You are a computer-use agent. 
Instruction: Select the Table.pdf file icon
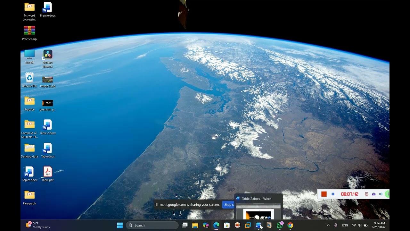pyautogui.click(x=48, y=174)
